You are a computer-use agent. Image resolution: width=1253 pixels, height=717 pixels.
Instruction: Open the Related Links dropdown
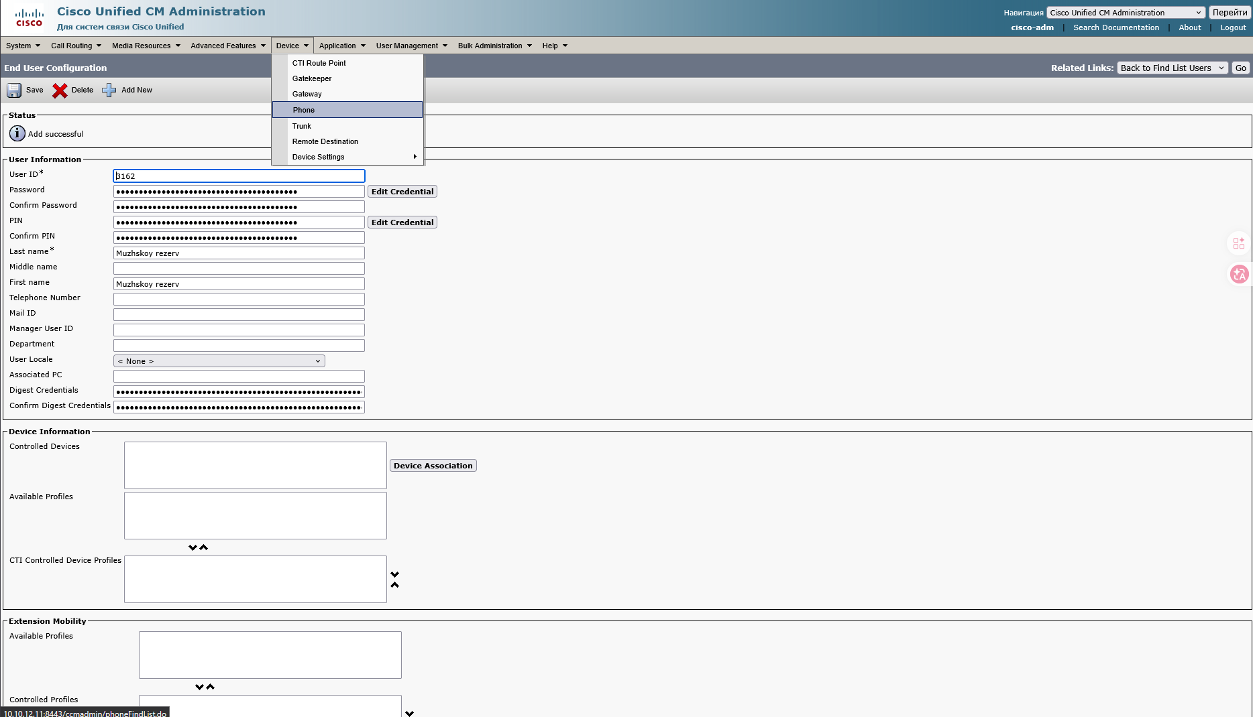click(x=1172, y=68)
